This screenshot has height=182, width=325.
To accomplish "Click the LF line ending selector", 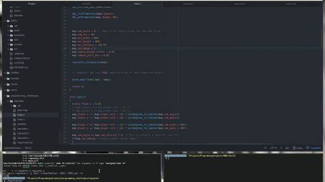I will (265, 148).
